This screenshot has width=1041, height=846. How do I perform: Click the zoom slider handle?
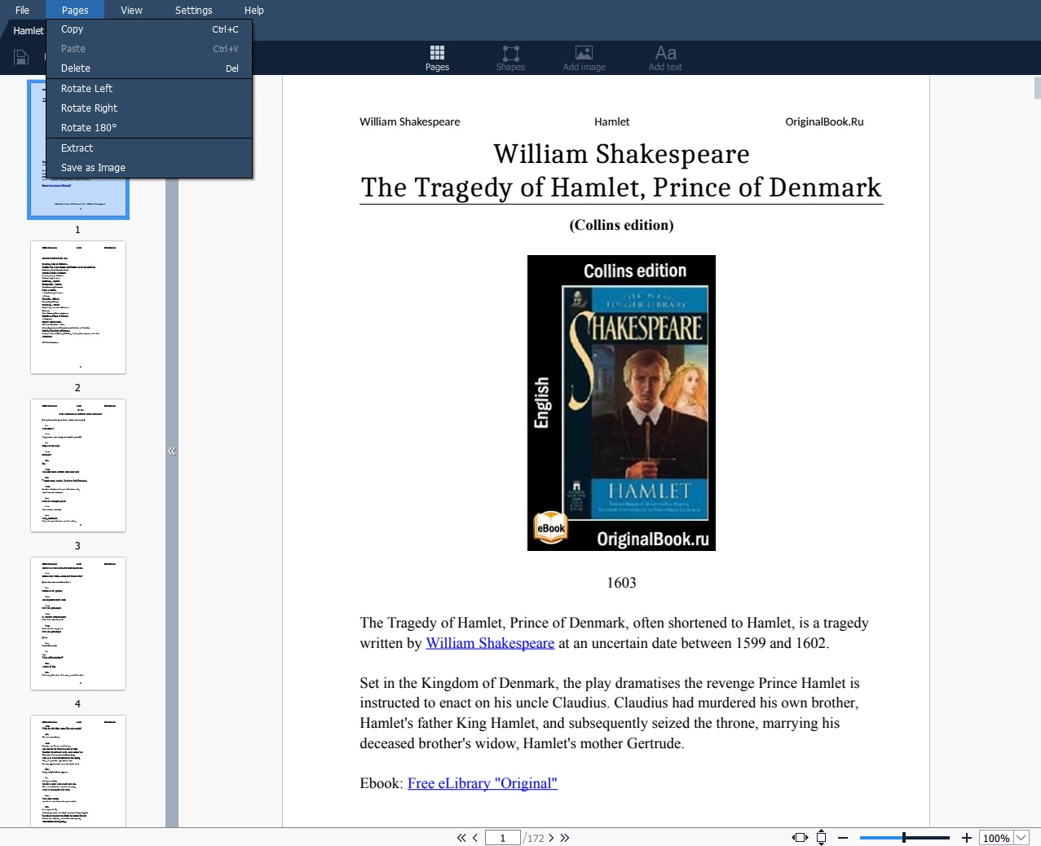coord(904,838)
